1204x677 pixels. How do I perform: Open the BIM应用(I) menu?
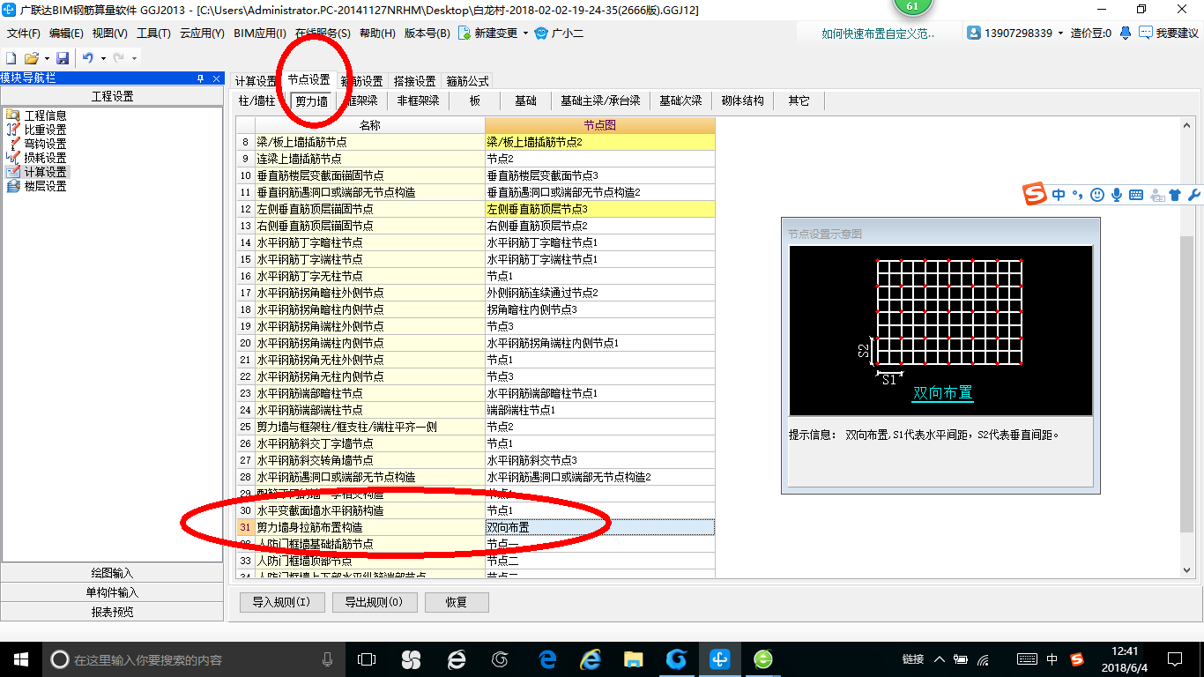coord(260,33)
